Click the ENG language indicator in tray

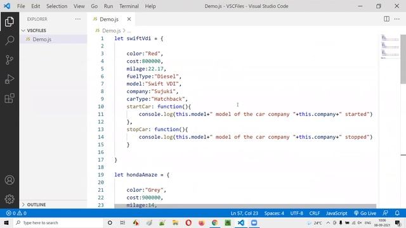point(368,222)
